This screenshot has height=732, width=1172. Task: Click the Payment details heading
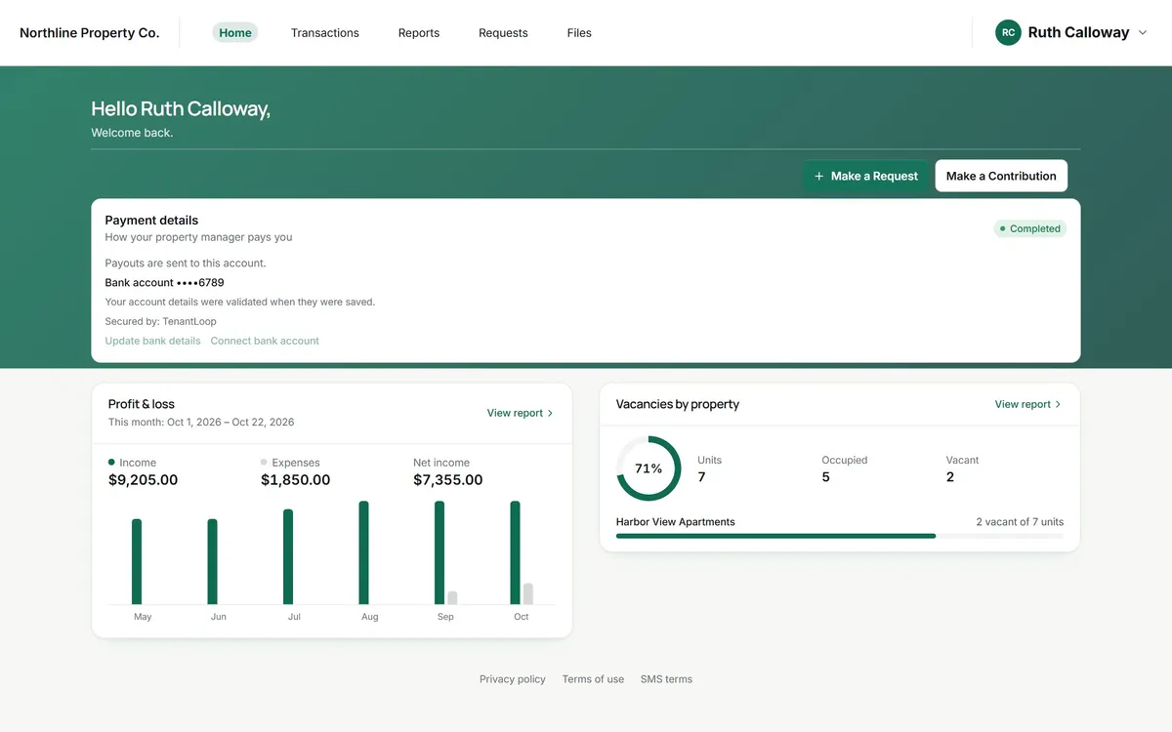click(151, 221)
